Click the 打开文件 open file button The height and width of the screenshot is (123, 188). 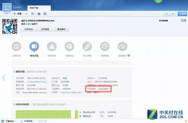(x=29, y=29)
